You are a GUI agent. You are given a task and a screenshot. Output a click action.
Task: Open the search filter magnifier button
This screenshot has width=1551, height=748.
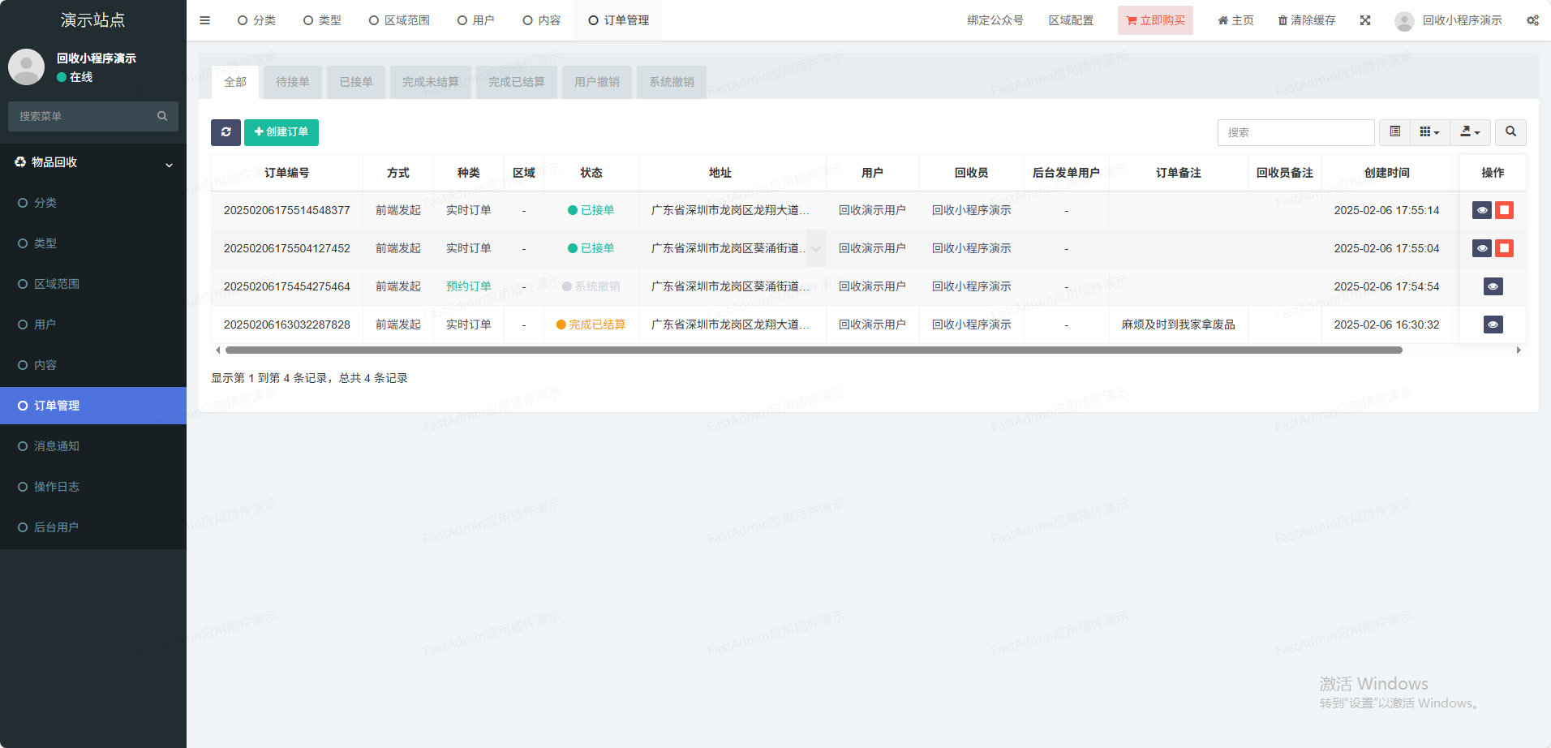(x=1510, y=132)
